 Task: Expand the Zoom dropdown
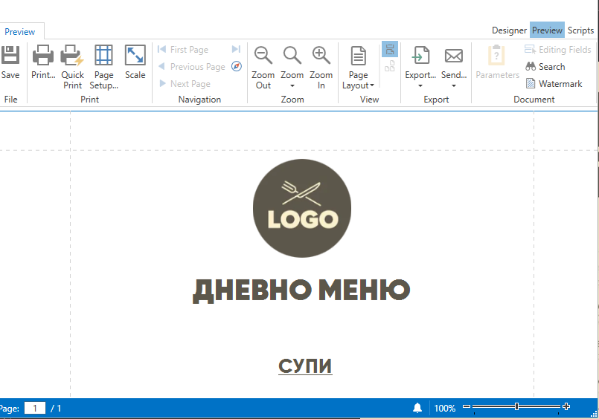pos(292,80)
